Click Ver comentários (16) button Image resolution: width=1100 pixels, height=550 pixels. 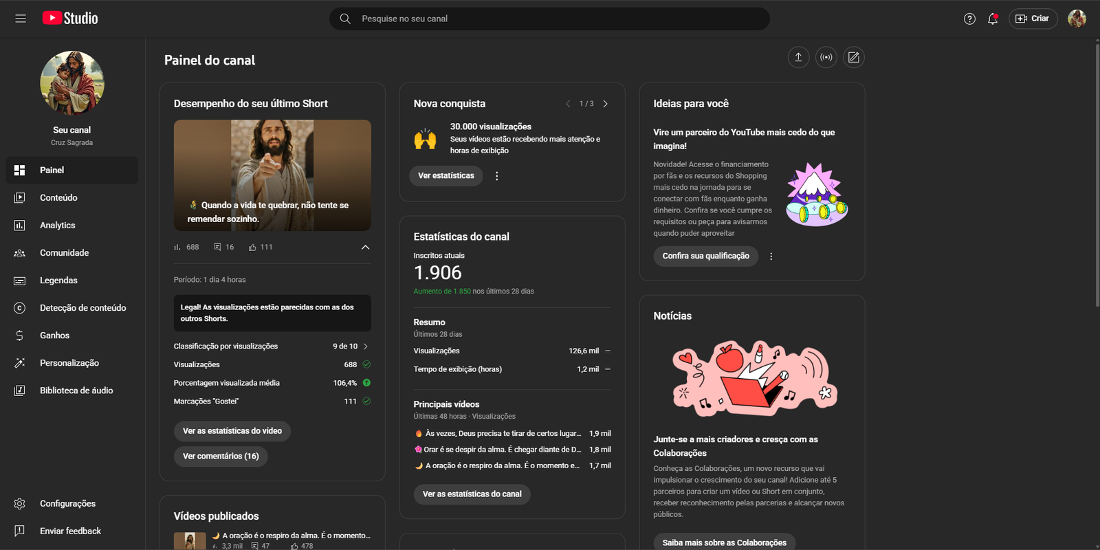[x=221, y=456]
